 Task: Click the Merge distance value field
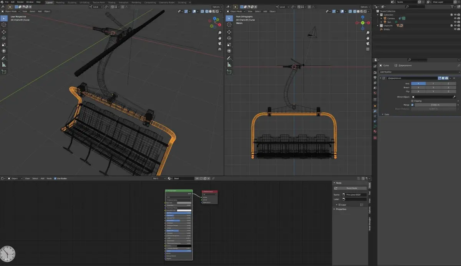click(x=435, y=105)
